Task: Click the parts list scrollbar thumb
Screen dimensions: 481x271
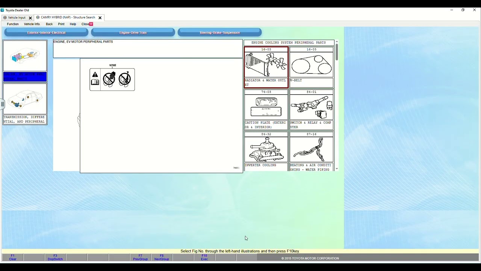Action: click(337, 52)
